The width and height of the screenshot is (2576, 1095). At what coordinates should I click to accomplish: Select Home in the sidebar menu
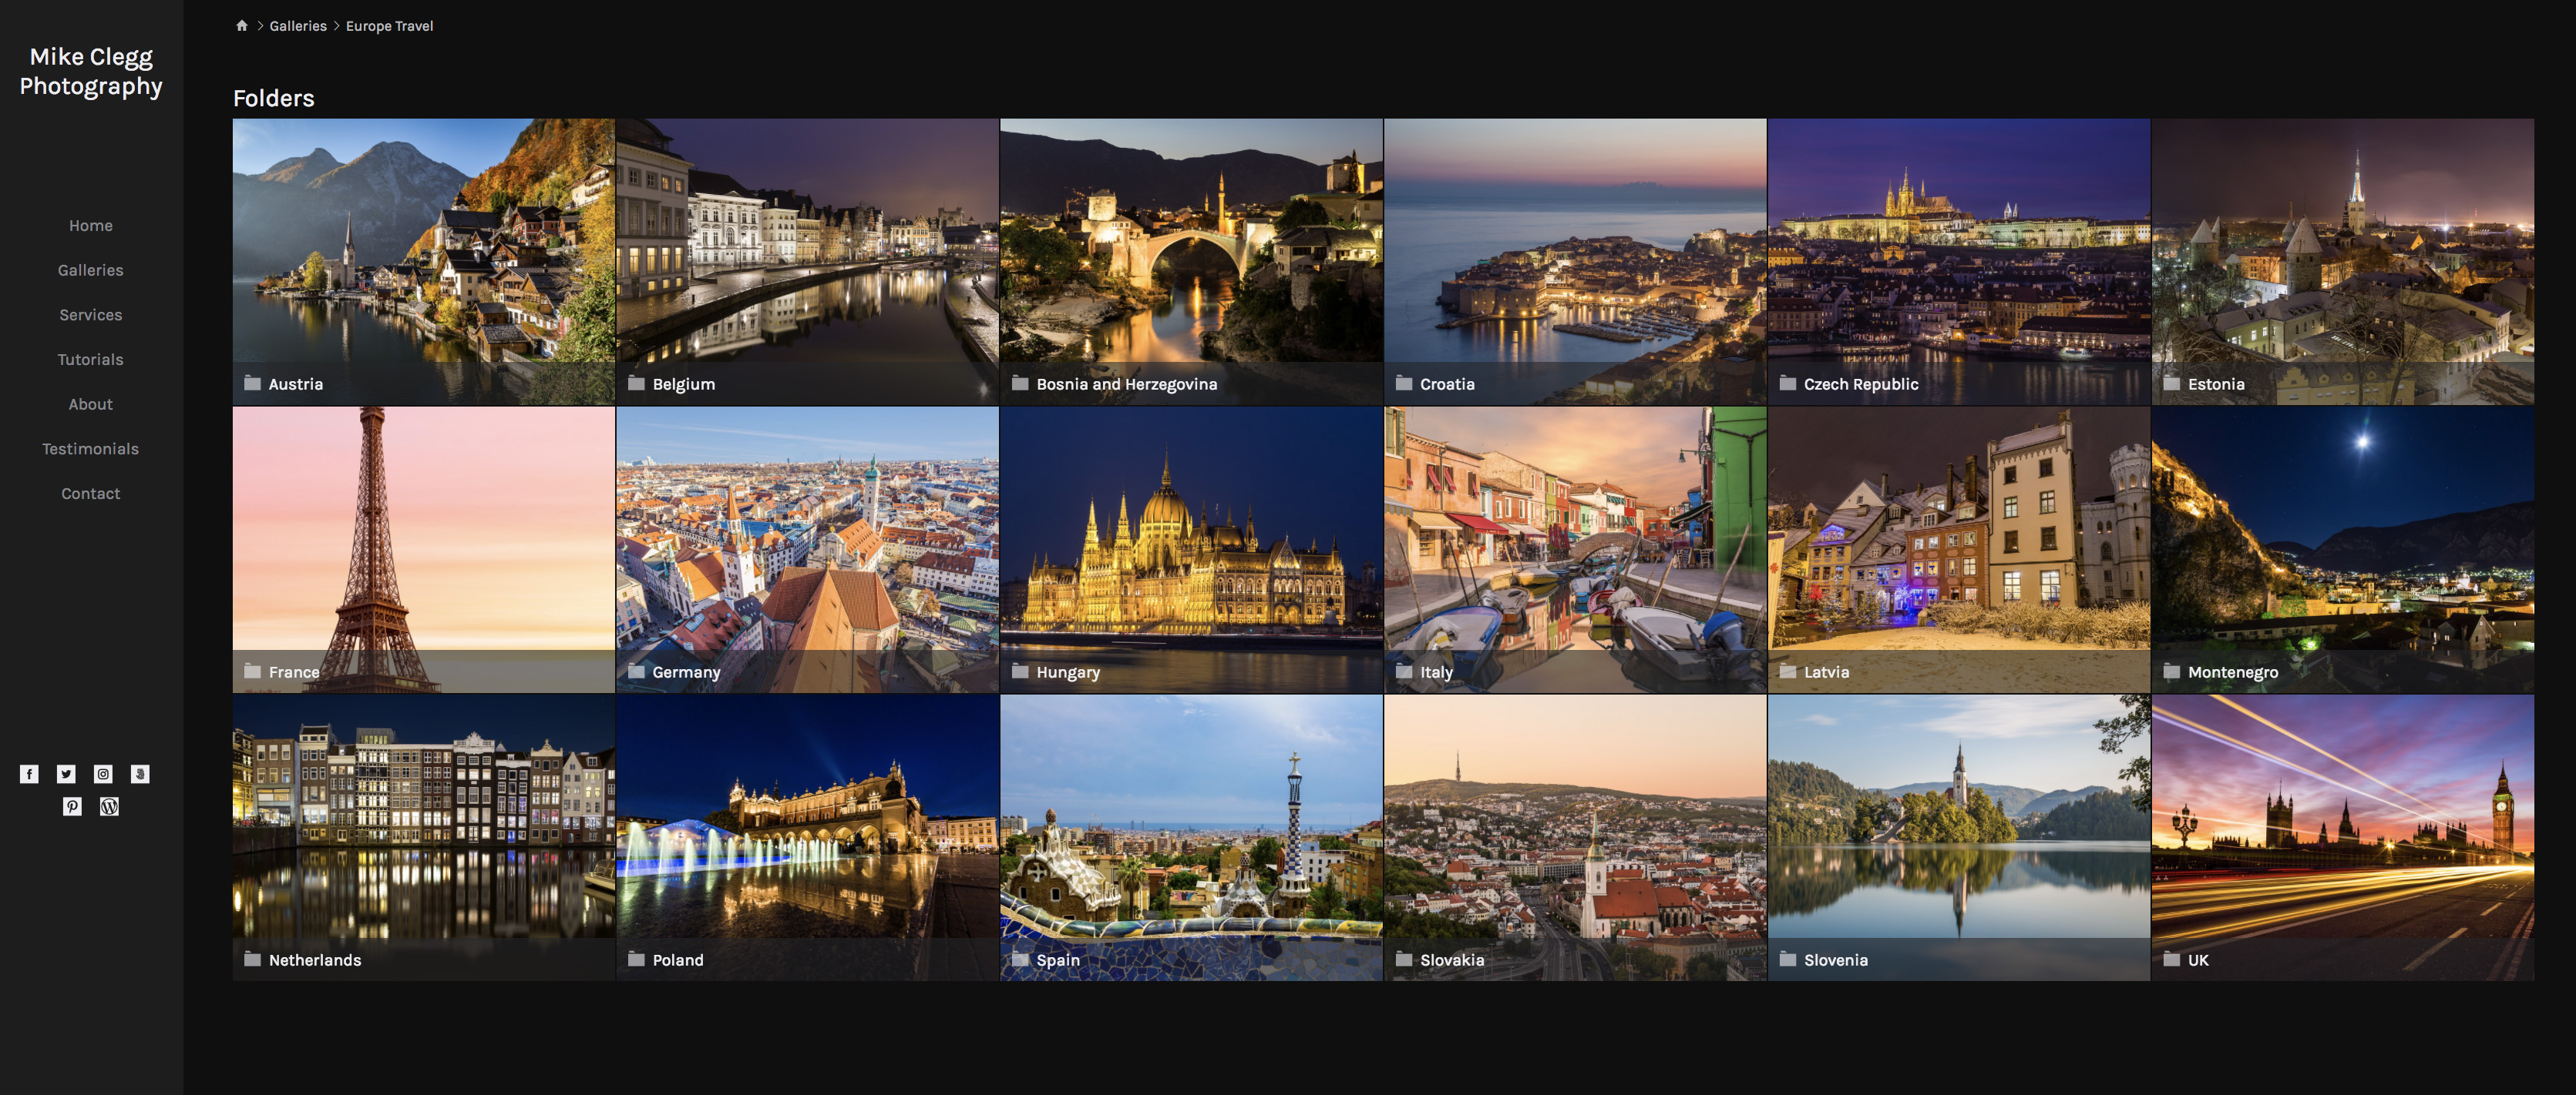click(90, 225)
